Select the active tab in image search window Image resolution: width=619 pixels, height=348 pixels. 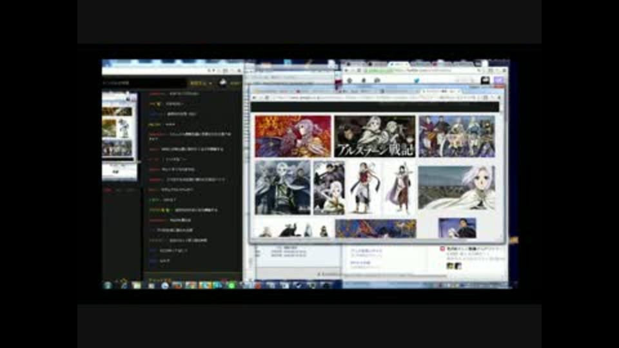coord(440,91)
